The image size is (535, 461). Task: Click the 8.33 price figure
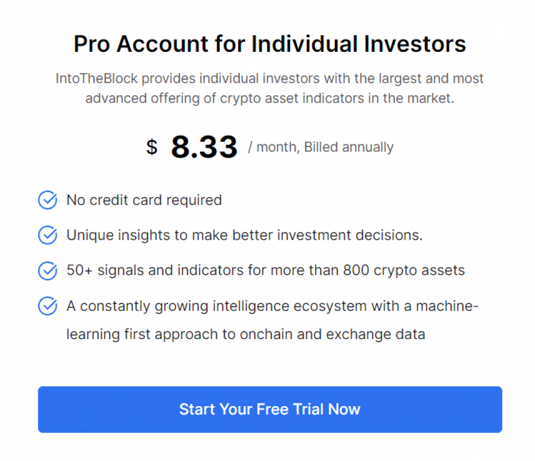pos(204,147)
